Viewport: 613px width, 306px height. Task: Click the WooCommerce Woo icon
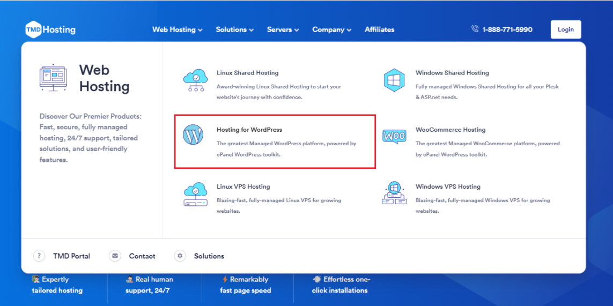tap(394, 136)
